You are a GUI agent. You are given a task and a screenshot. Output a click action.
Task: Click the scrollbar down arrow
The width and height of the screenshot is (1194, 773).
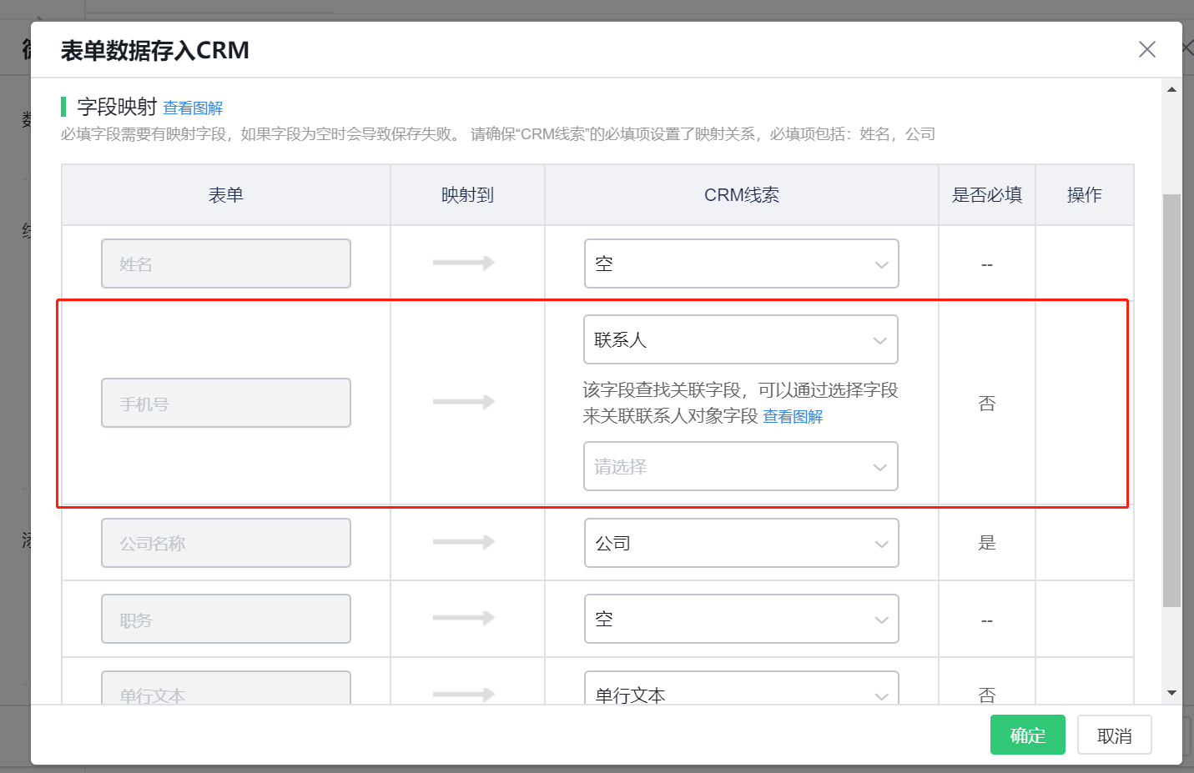pyautogui.click(x=1171, y=694)
